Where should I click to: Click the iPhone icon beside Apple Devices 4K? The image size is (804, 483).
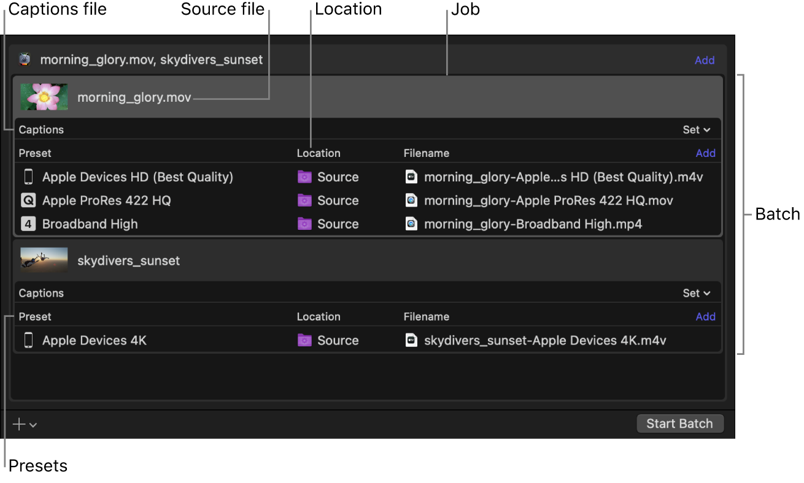coord(28,340)
